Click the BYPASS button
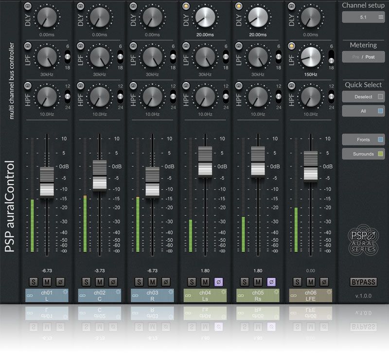 pos(363,282)
